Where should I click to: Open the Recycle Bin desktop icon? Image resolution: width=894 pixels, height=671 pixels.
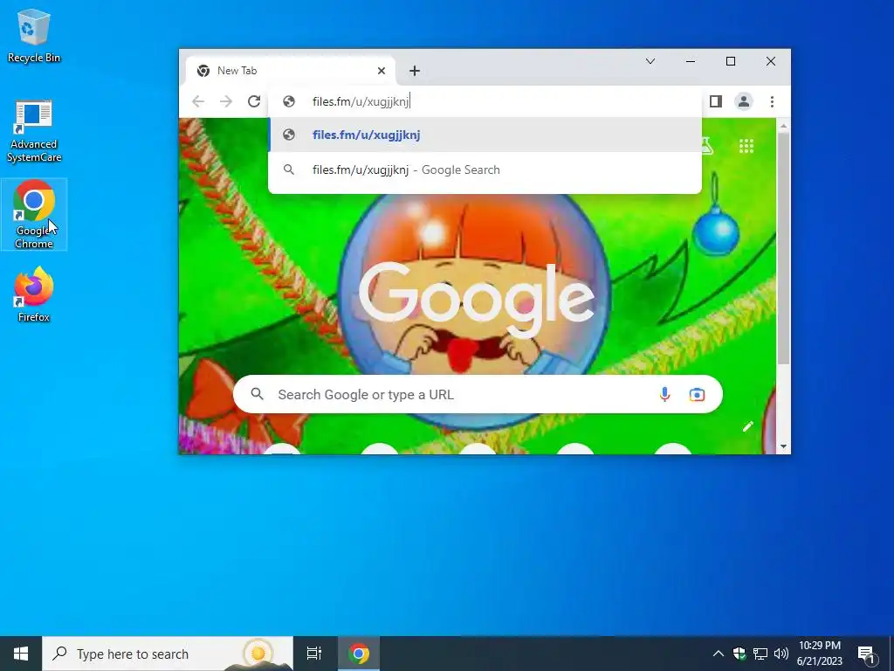[x=34, y=35]
